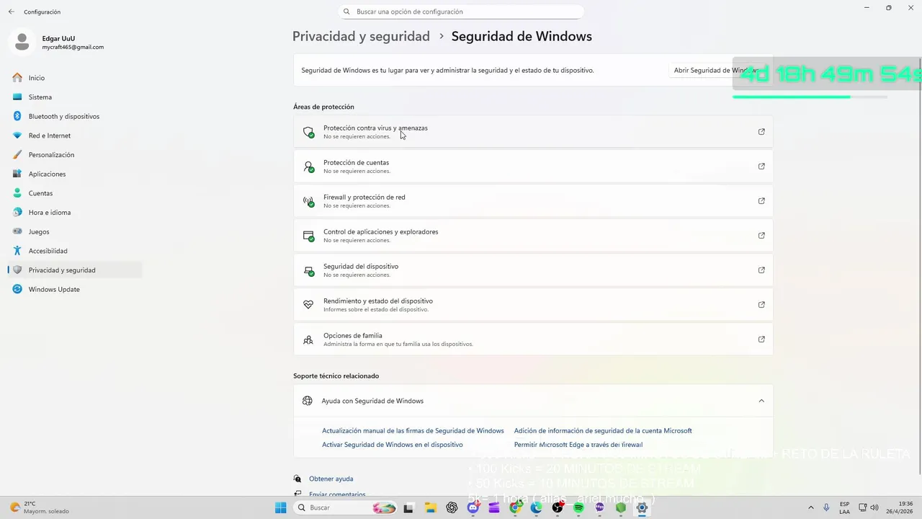Open Protección contra virus y amenazas

[533, 131]
